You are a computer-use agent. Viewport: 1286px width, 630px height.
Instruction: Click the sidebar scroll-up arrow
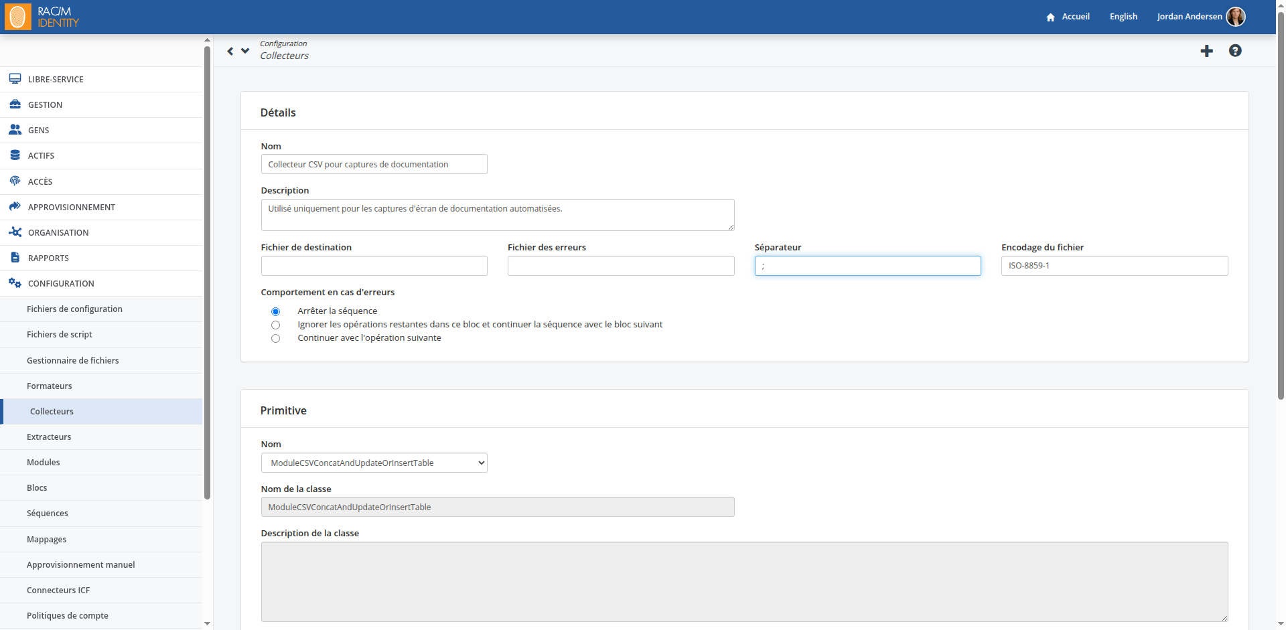(x=207, y=40)
